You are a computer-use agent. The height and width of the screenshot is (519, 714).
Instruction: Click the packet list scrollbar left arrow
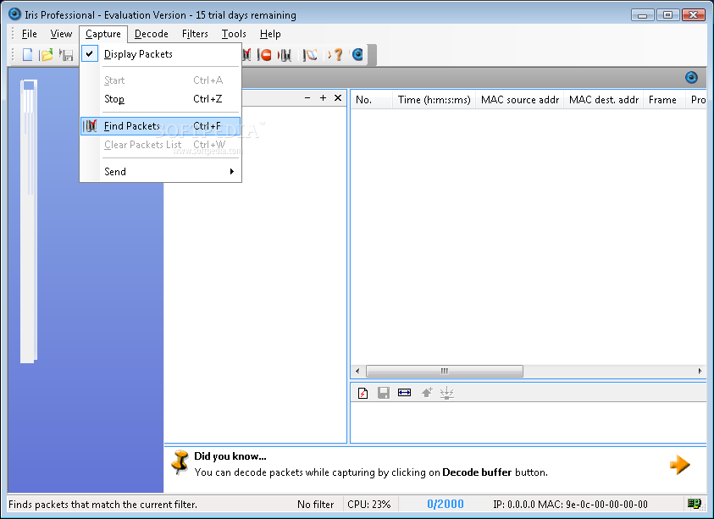point(357,371)
